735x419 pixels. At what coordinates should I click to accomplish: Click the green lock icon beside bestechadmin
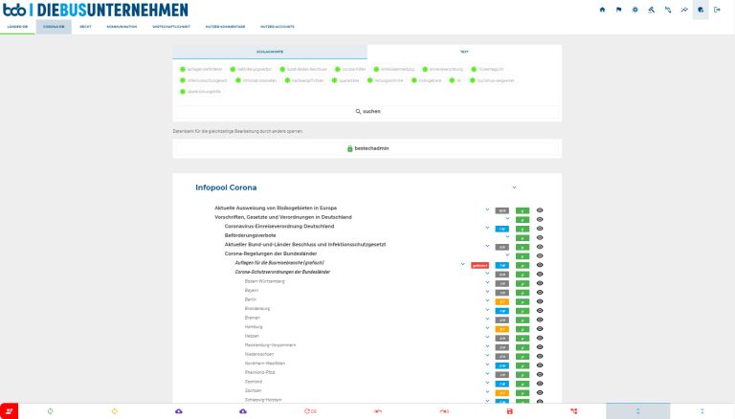coord(350,148)
